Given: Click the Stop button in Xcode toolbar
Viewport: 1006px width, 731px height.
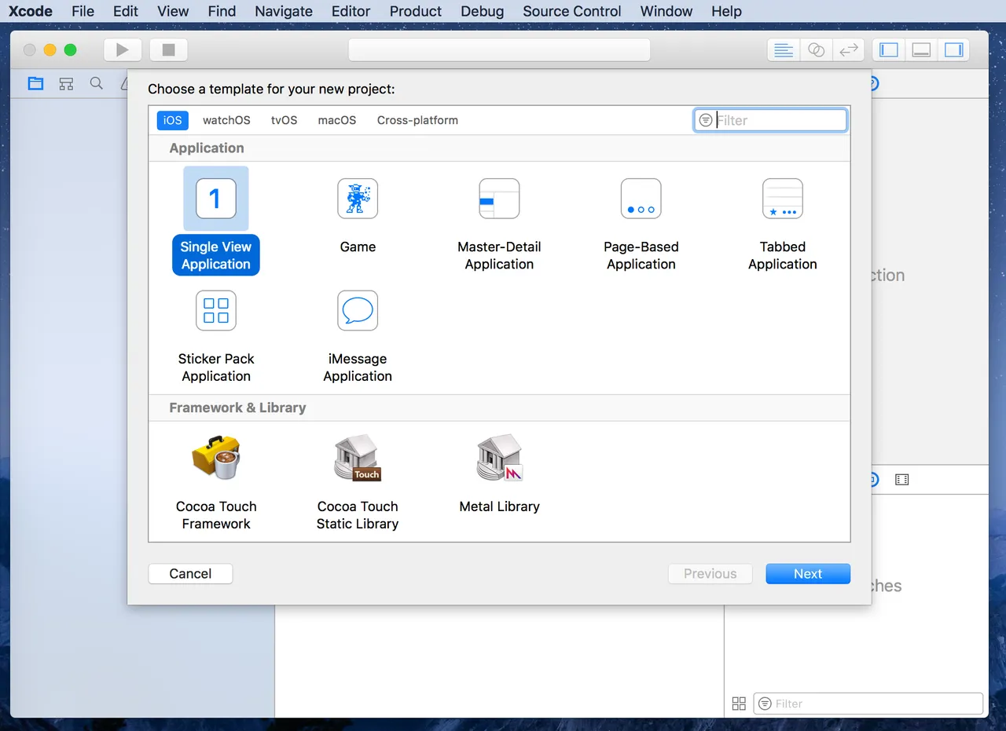Looking at the screenshot, I should (x=168, y=50).
